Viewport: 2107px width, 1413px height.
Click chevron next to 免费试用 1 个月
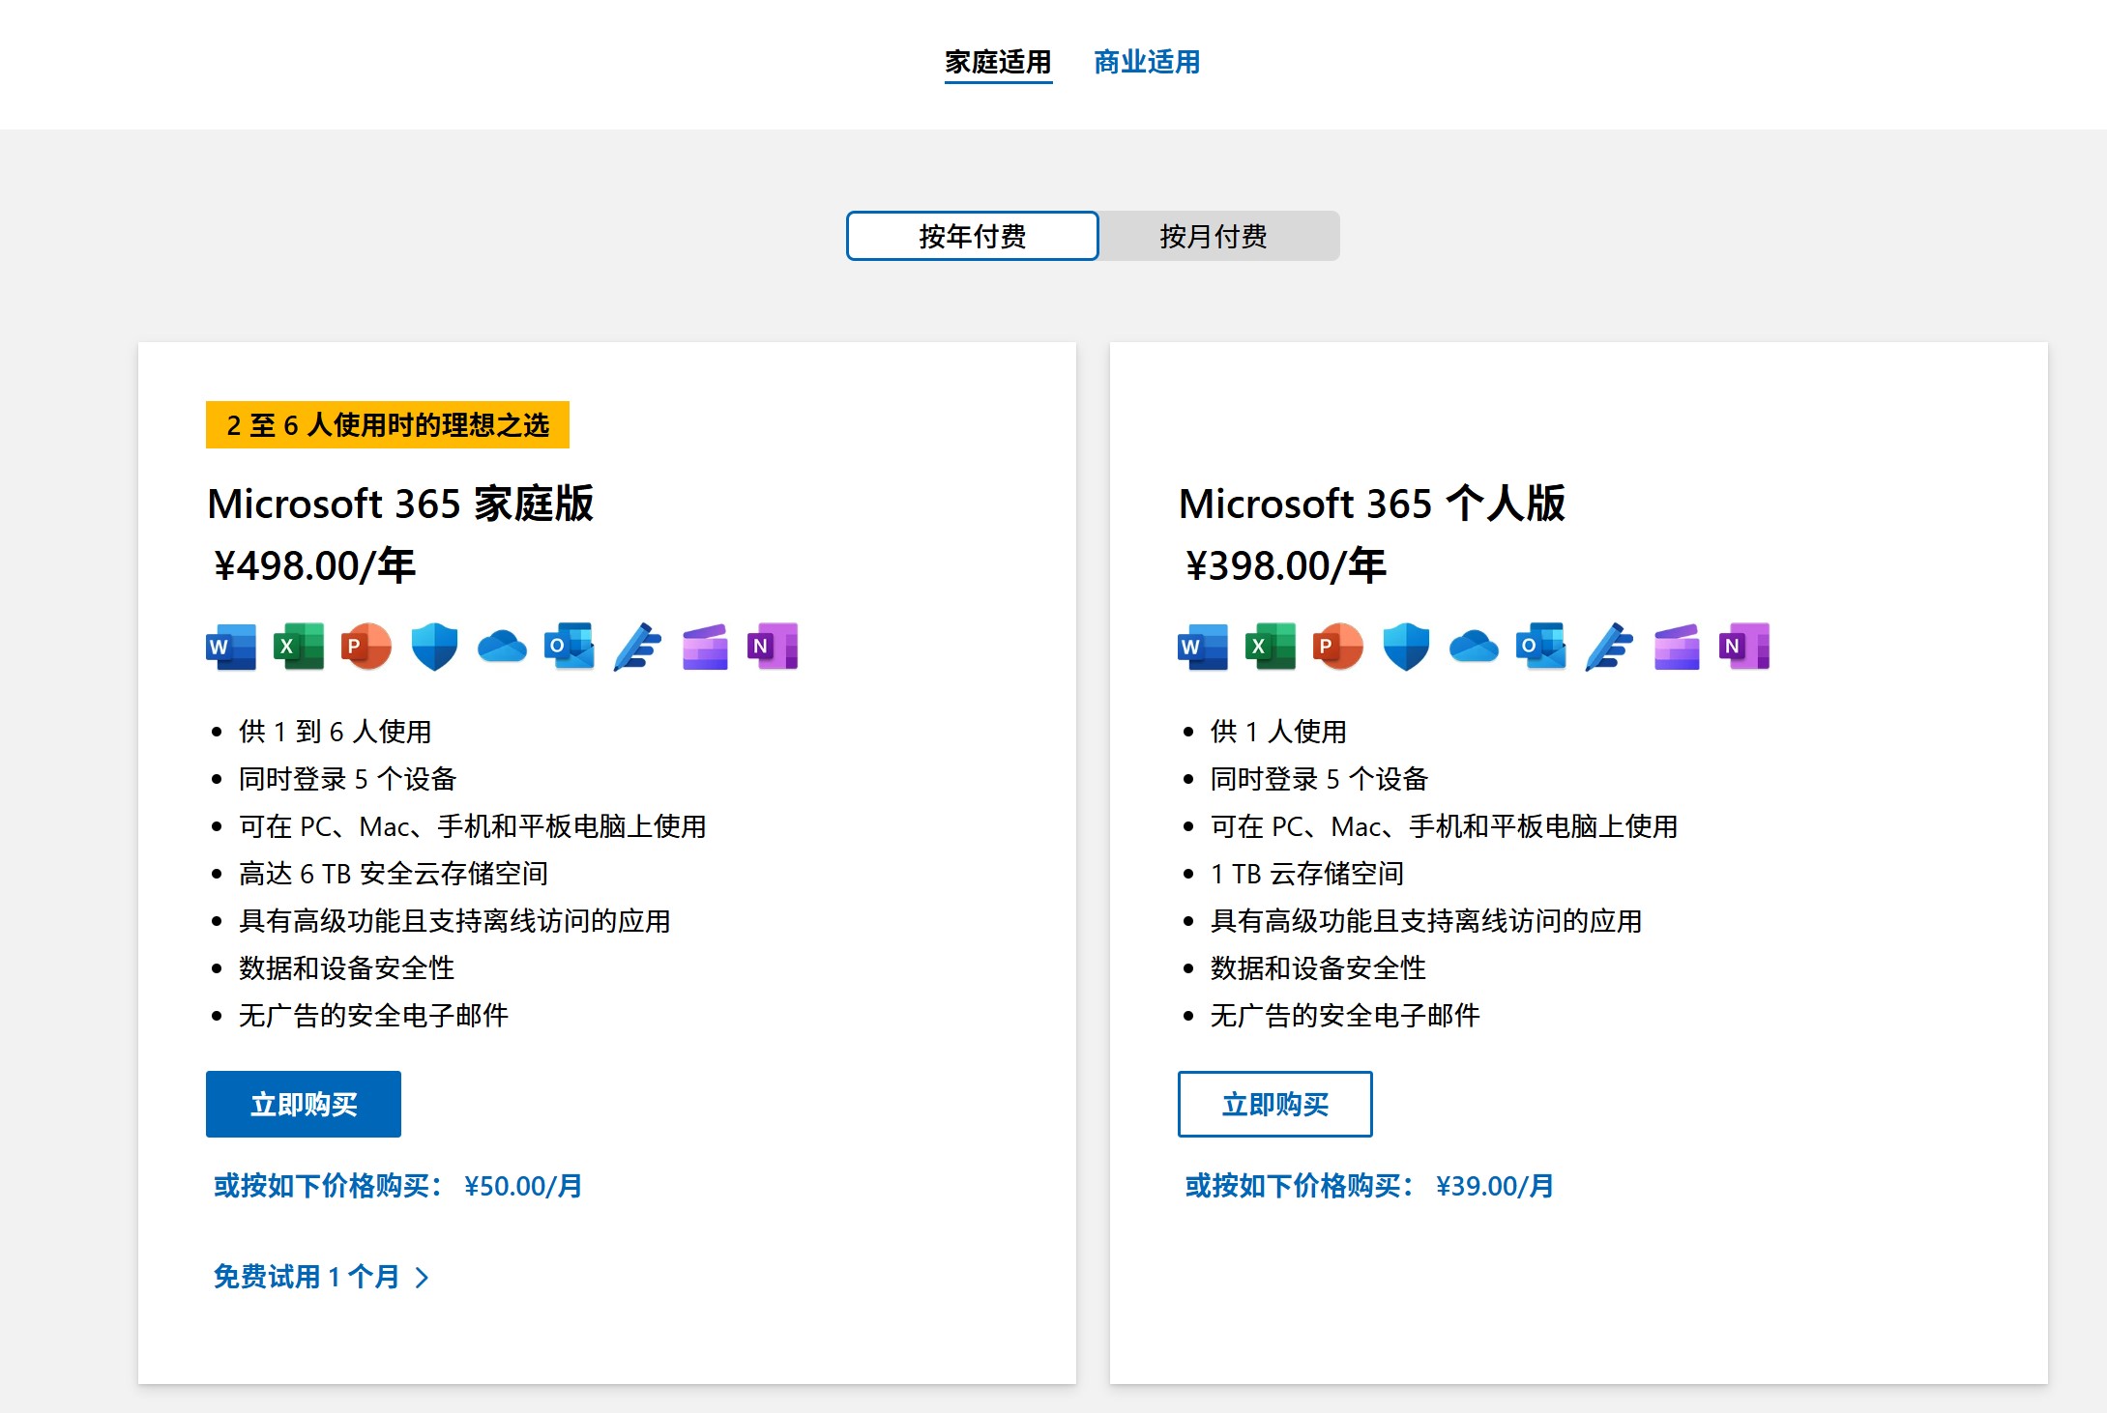[422, 1278]
